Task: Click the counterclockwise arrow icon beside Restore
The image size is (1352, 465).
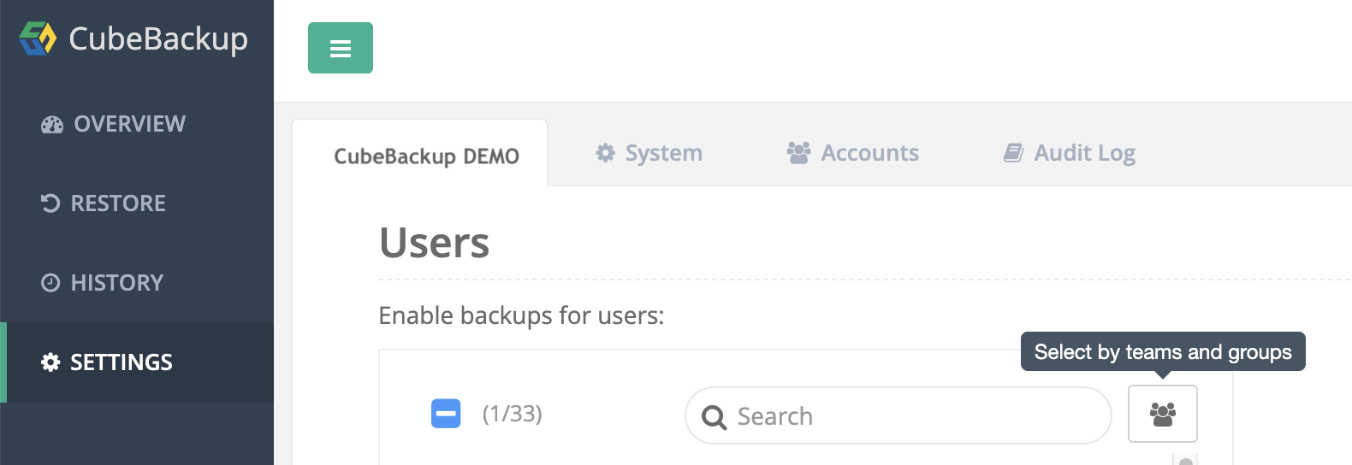Action: (x=51, y=203)
